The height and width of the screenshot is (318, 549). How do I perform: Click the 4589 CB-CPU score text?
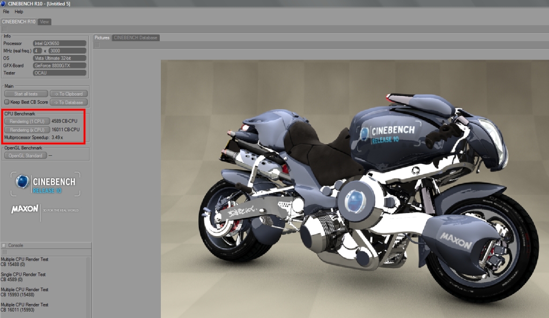point(64,121)
